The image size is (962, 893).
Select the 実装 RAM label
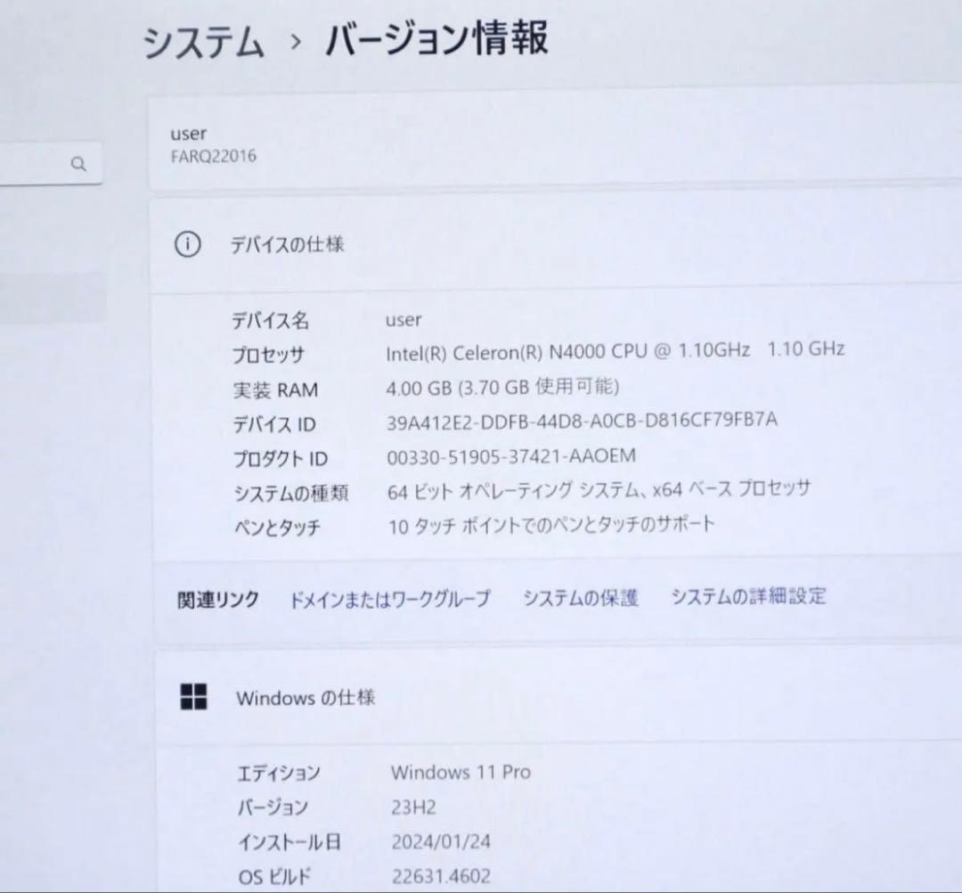275,389
